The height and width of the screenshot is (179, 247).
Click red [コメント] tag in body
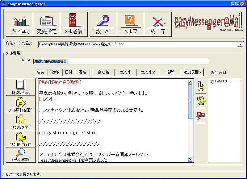click(x=47, y=99)
